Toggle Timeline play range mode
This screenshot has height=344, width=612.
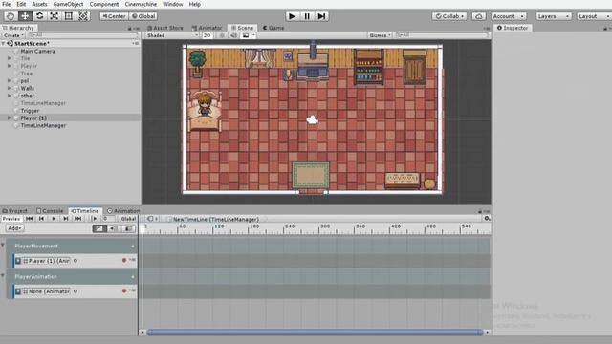pyautogui.click(x=95, y=219)
